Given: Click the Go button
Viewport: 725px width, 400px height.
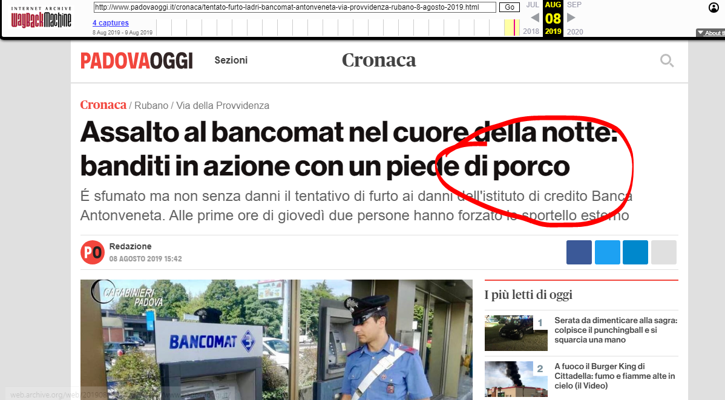Looking at the screenshot, I should [510, 7].
